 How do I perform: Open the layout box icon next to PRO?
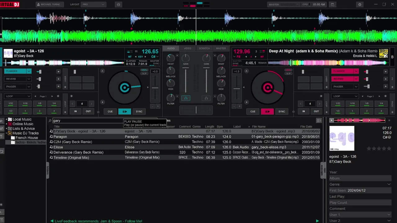tap(118, 5)
